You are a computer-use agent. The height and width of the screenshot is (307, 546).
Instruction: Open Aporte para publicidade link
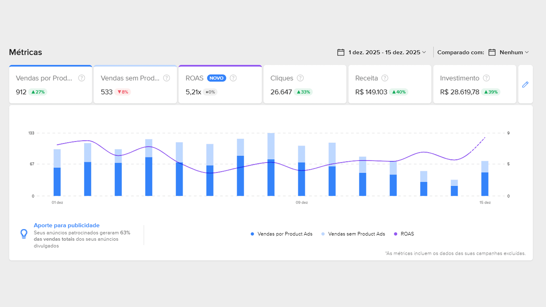(67, 225)
